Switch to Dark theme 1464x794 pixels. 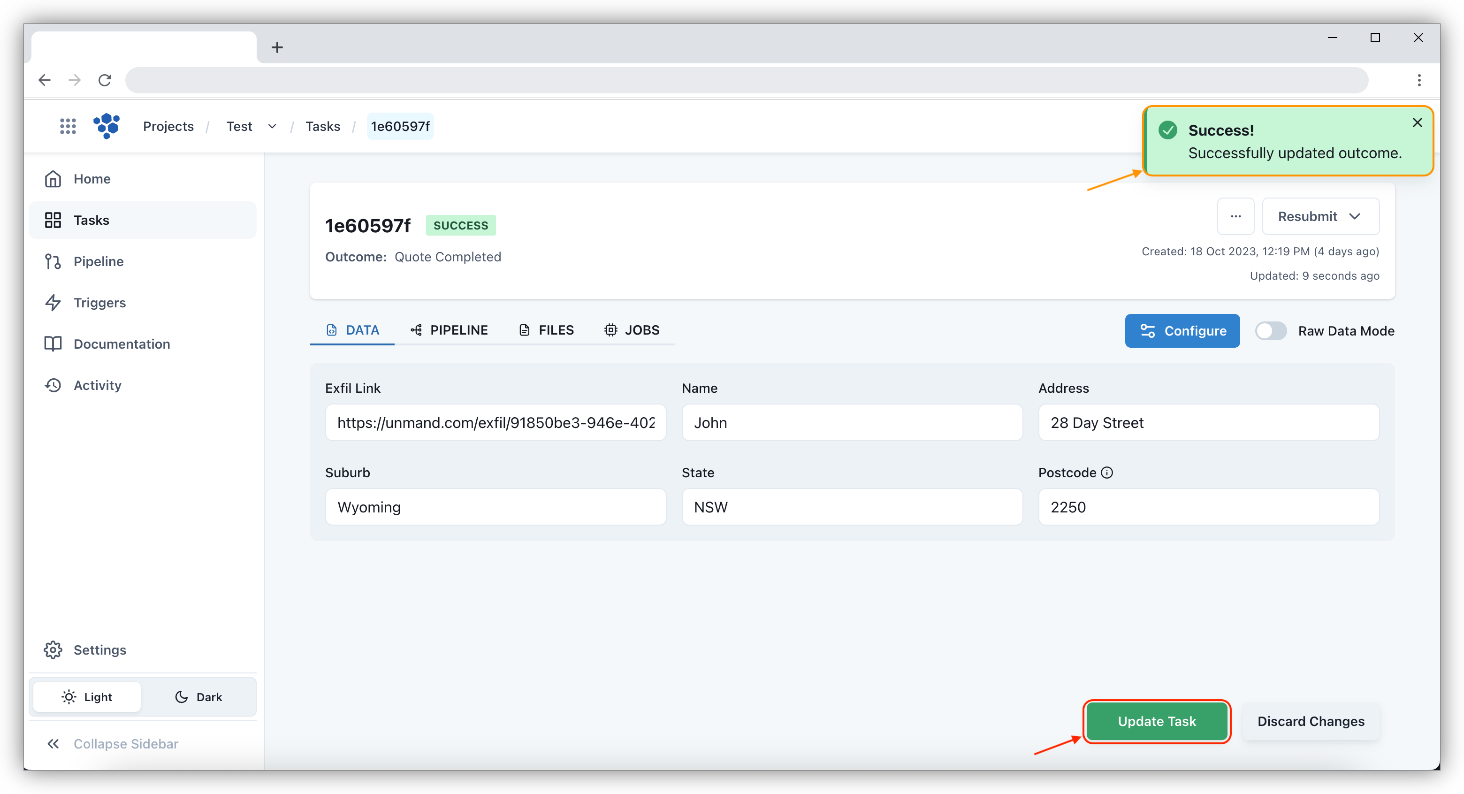pos(198,697)
